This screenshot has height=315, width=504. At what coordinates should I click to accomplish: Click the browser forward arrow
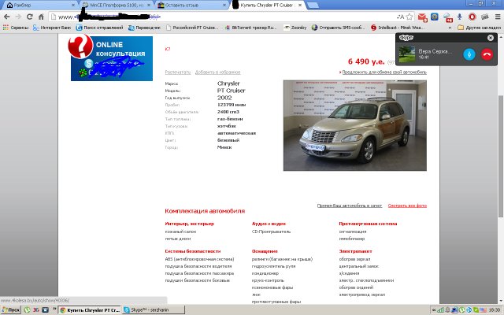18,17
